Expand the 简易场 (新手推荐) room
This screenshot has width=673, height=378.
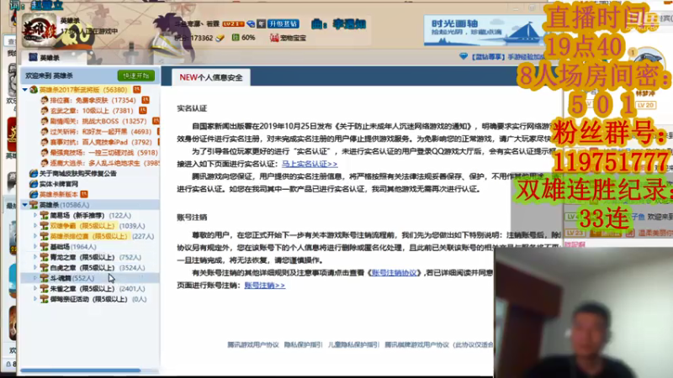[x=35, y=215]
